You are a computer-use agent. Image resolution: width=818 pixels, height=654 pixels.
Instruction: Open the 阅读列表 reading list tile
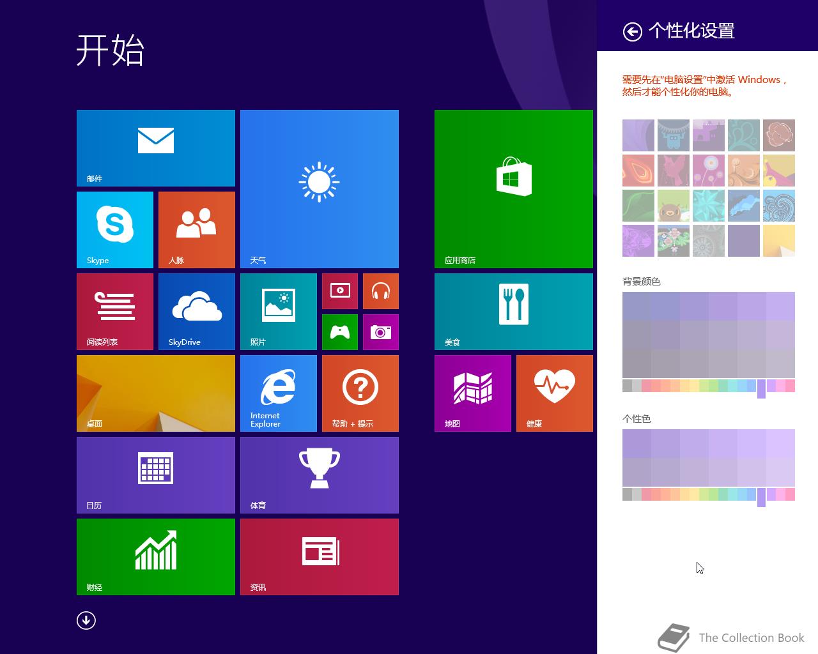tap(115, 312)
